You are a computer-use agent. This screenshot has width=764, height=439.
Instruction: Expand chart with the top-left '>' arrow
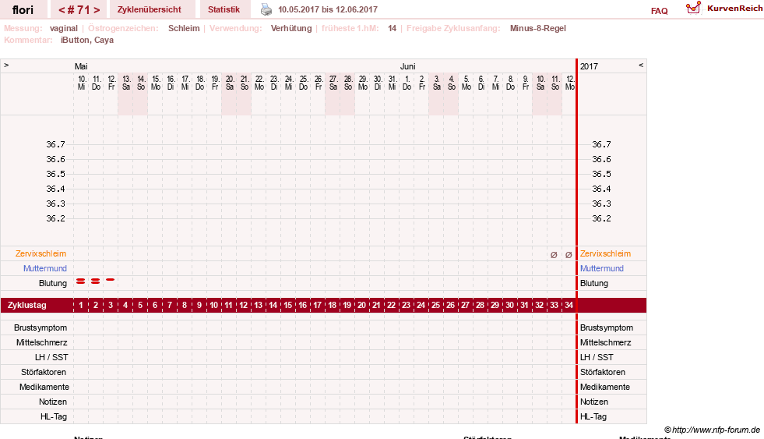pyautogui.click(x=6, y=65)
